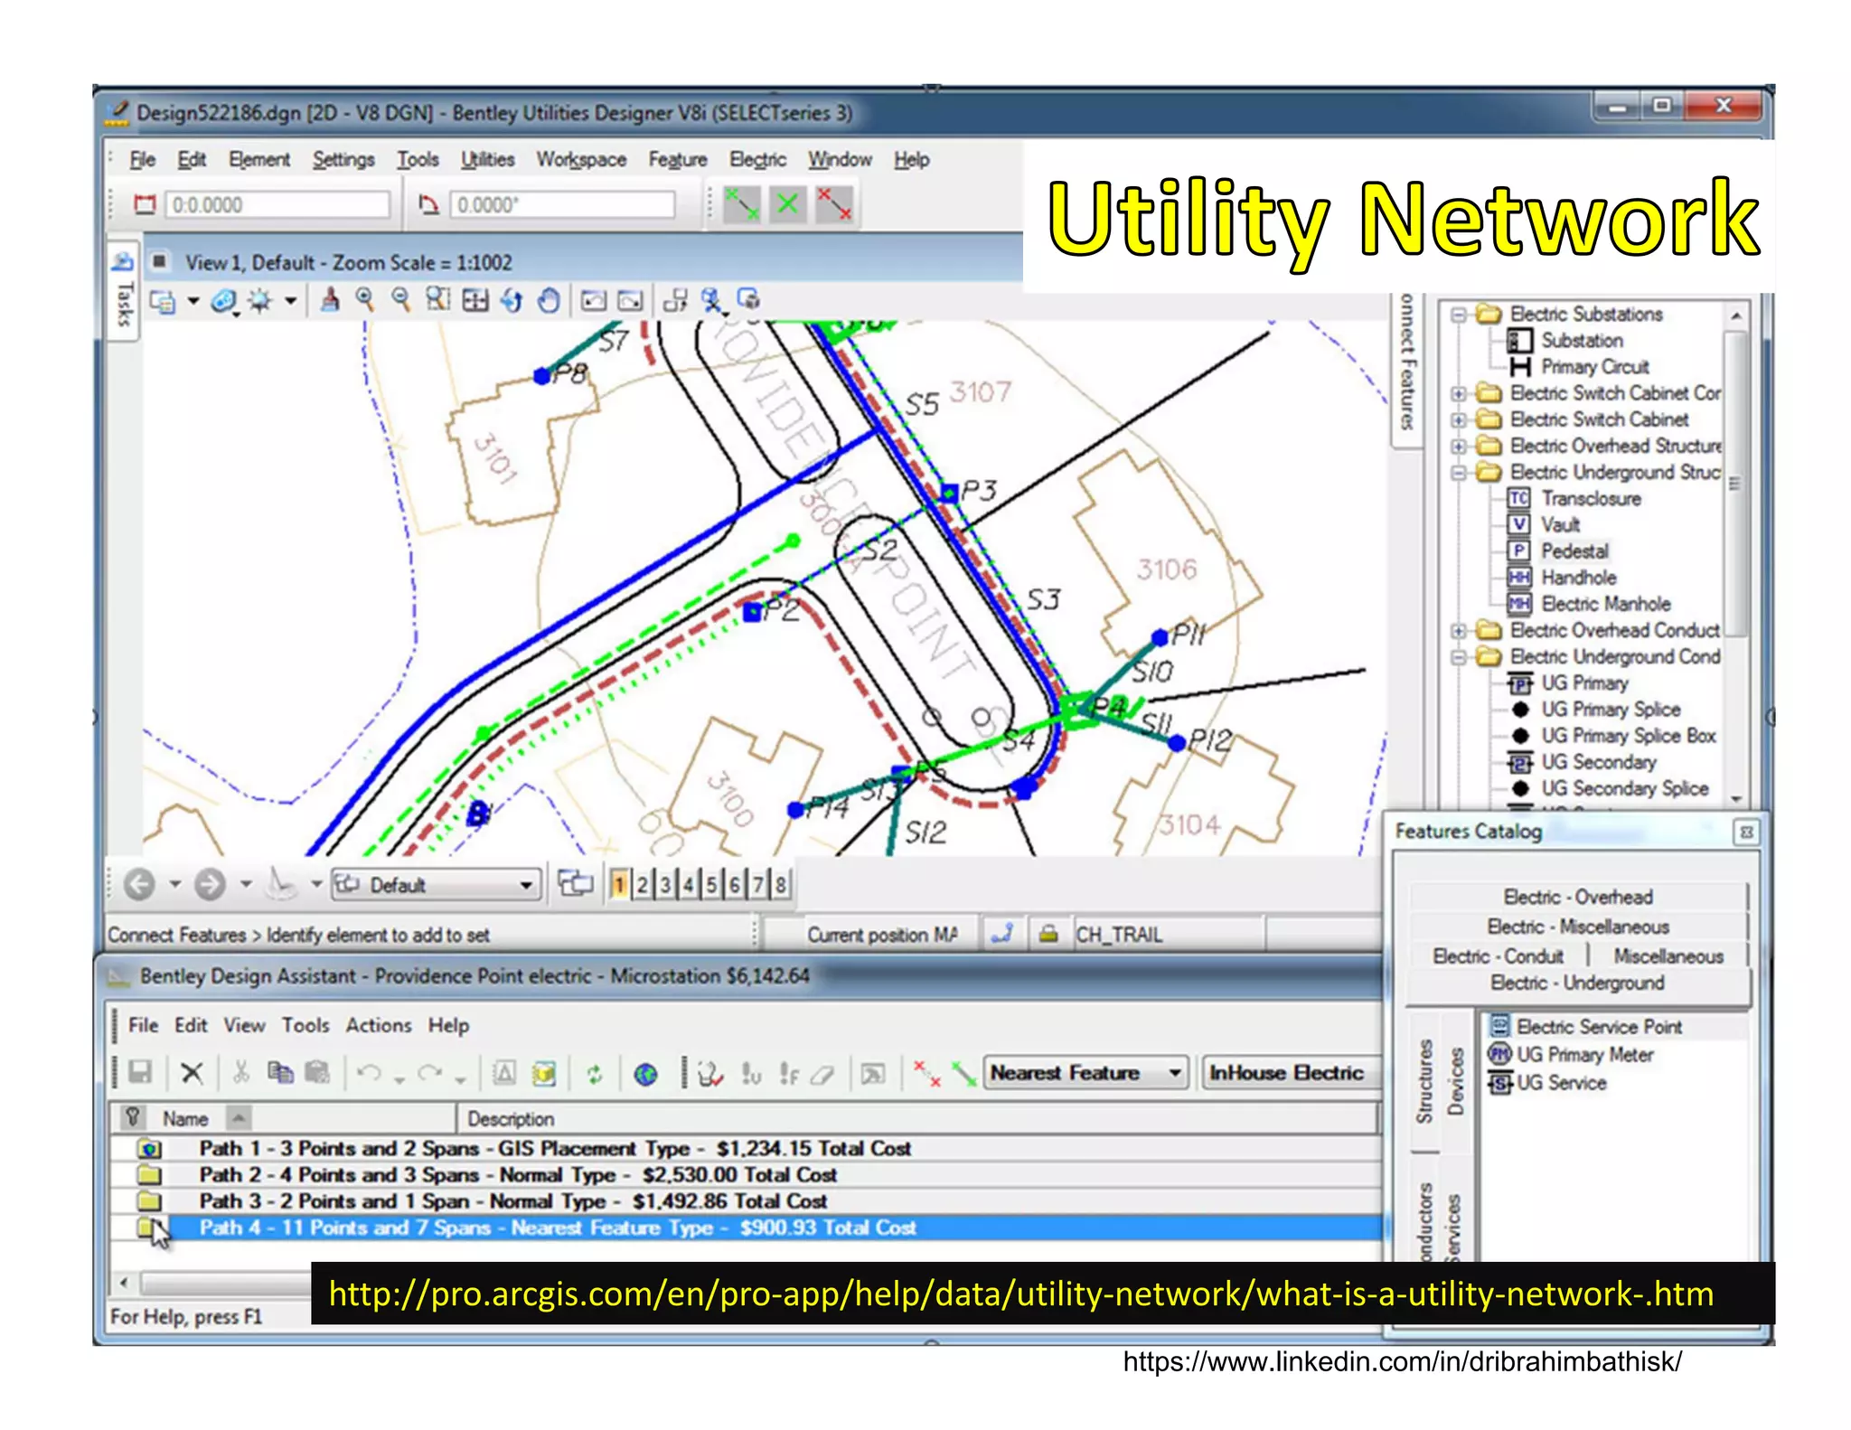Click the Zoom In magnifier icon
This screenshot has width=1851, height=1430.
pyautogui.click(x=365, y=300)
